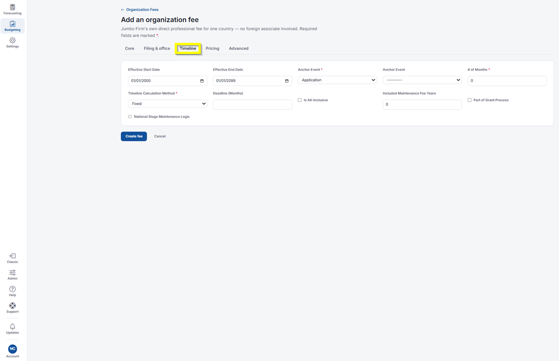Expand the Timeline Calculation Method dropdown
This screenshot has height=361, width=559.
coord(168,104)
